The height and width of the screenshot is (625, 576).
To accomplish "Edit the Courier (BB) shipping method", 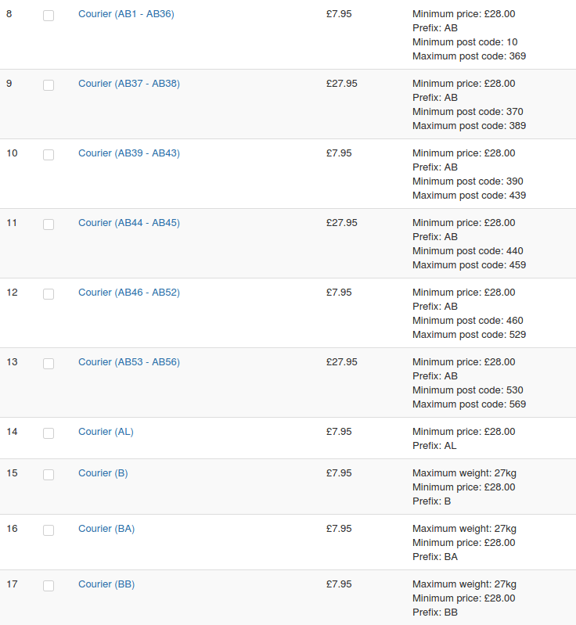I will click(106, 584).
